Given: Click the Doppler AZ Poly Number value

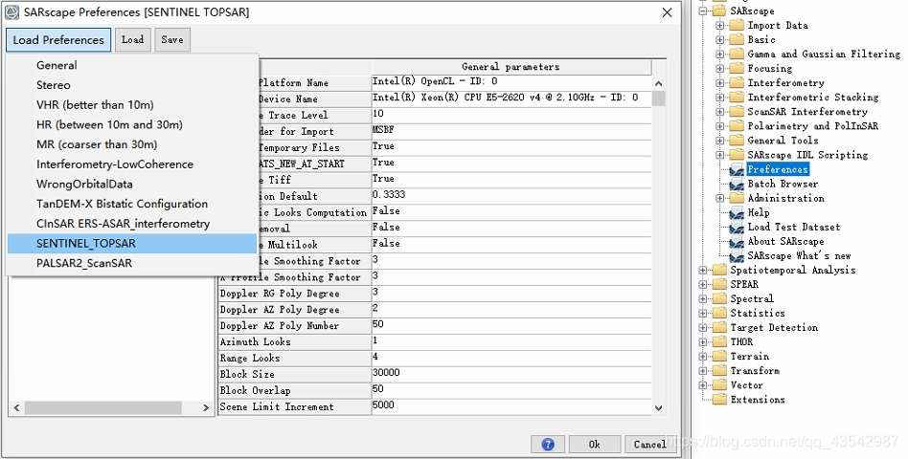Looking at the screenshot, I should (511, 325).
